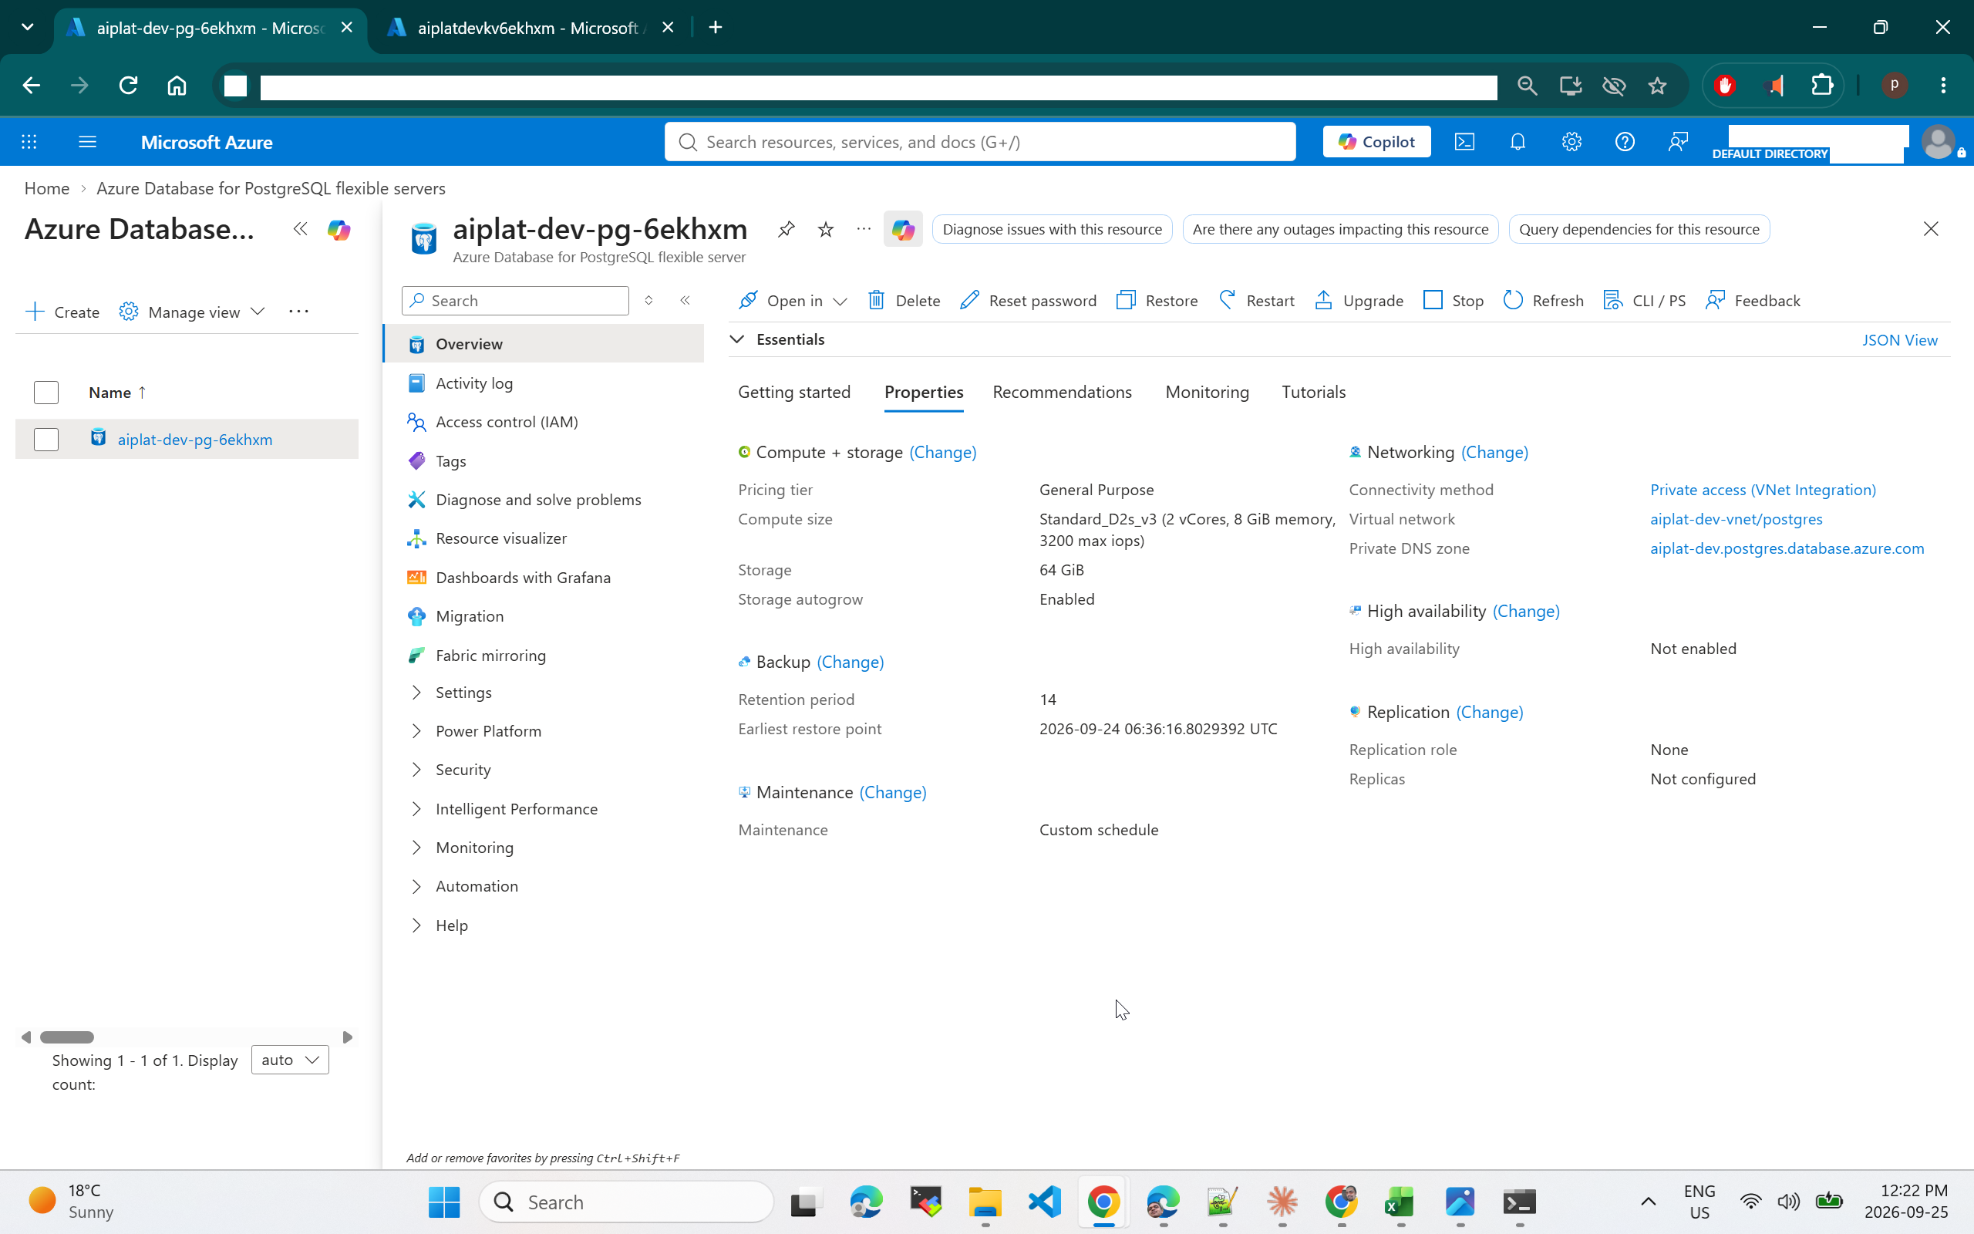The width and height of the screenshot is (1974, 1234).
Task: Launch Cloud Shell from the header
Action: pyautogui.click(x=1464, y=142)
